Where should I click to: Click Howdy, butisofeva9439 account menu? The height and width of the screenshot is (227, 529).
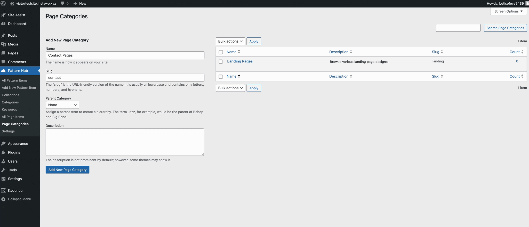pos(505,3)
